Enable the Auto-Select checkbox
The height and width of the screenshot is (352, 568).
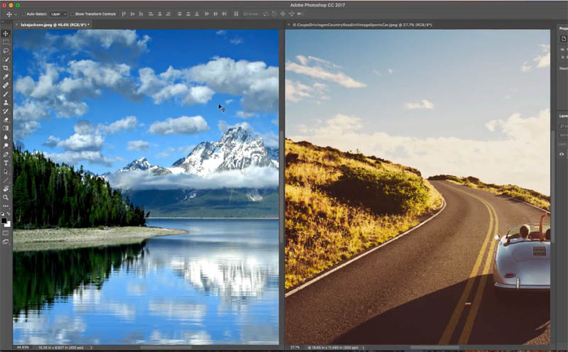24,14
